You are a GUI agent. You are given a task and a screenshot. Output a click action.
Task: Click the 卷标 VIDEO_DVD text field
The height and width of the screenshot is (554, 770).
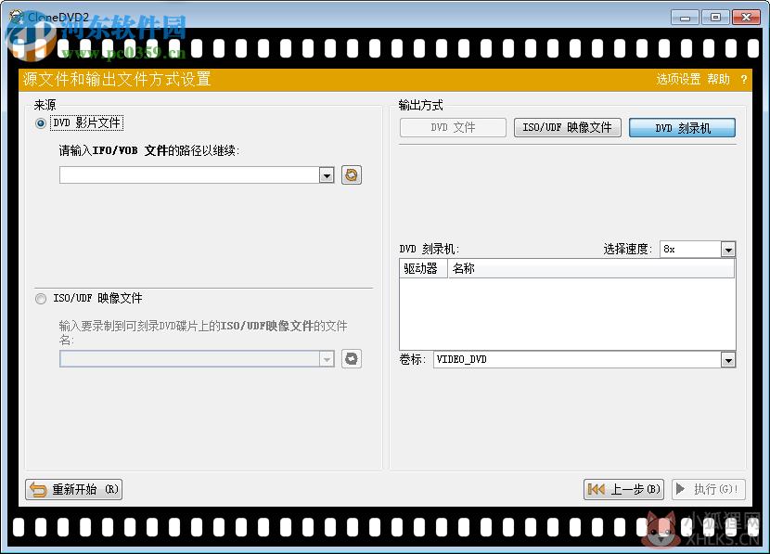pyautogui.click(x=577, y=359)
